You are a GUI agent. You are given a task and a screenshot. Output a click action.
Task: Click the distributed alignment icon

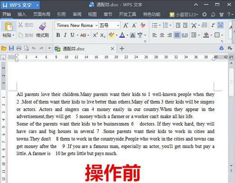[x=185, y=35]
